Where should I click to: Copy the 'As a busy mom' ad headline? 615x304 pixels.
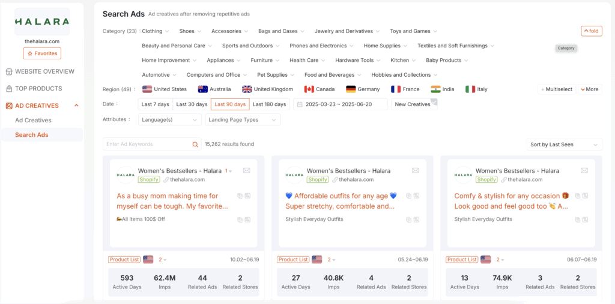pos(240,195)
